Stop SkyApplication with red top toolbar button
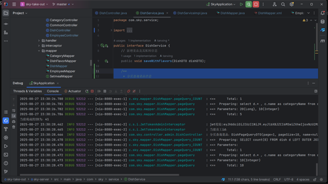Viewport: 328px width, 184px height. tap(256, 4)
